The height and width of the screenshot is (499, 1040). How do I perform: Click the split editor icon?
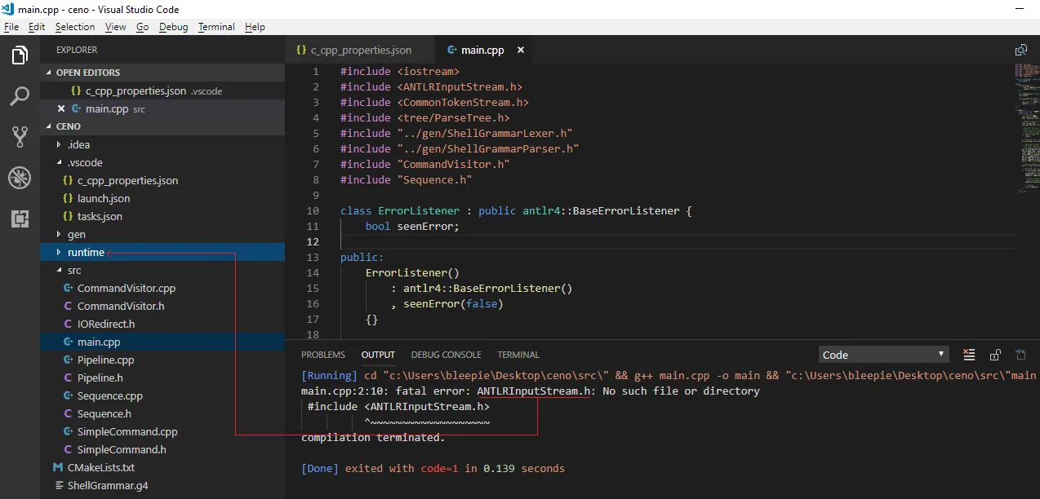click(1020, 50)
